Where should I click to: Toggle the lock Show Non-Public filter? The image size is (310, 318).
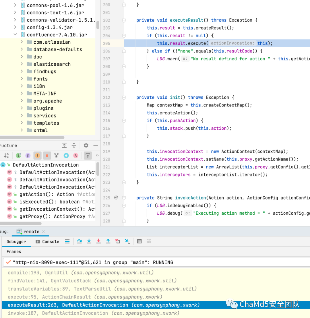pyautogui.click(x=47, y=156)
